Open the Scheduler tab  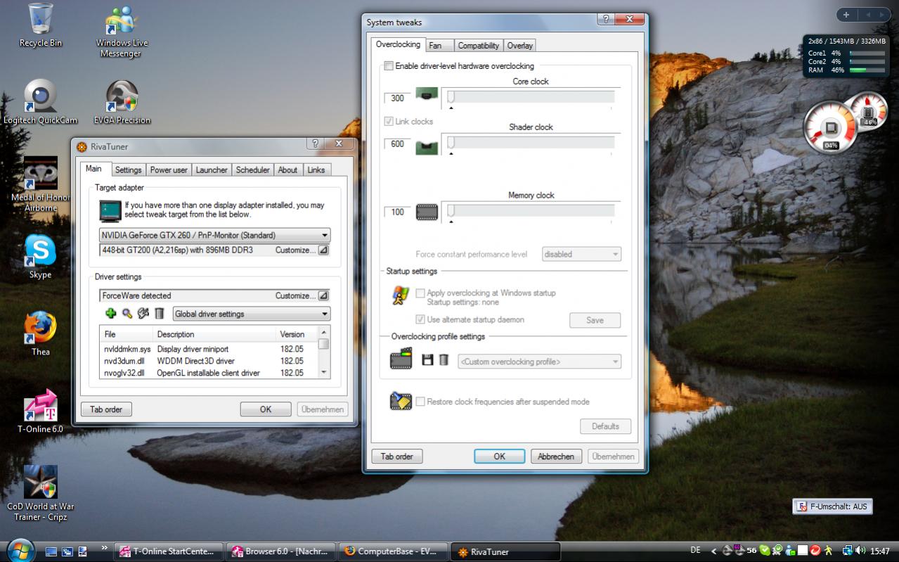tap(253, 170)
